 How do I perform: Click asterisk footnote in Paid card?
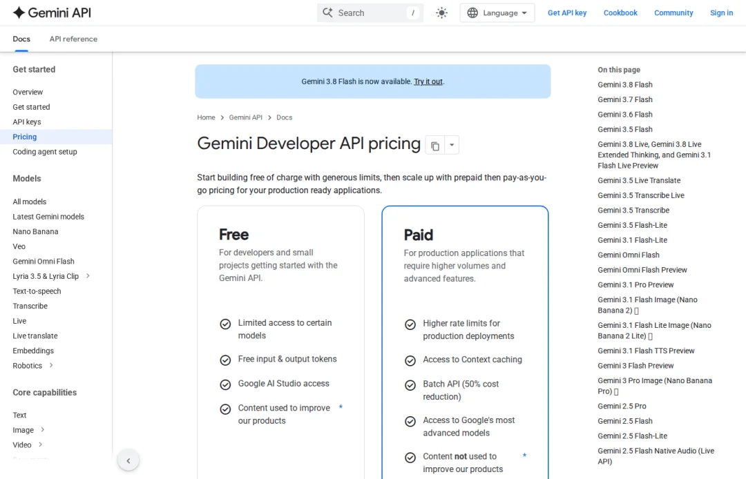coord(524,456)
